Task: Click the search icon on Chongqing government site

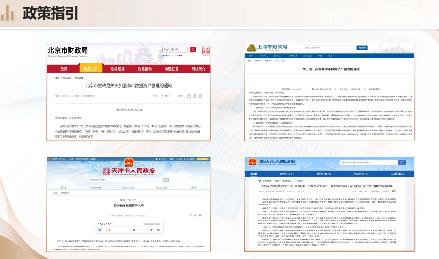Action: (402, 162)
